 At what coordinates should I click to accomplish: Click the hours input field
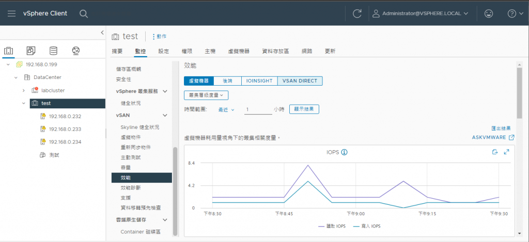[258, 109]
